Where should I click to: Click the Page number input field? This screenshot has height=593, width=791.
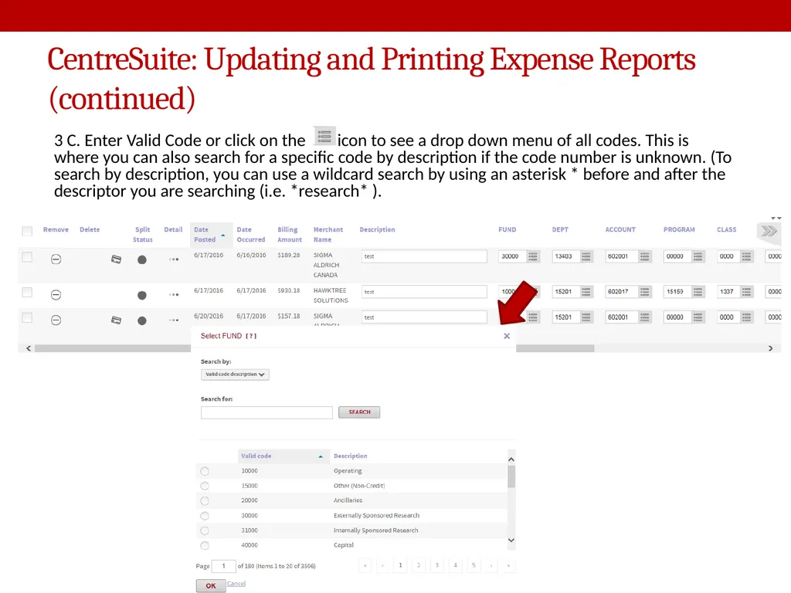tap(223, 566)
